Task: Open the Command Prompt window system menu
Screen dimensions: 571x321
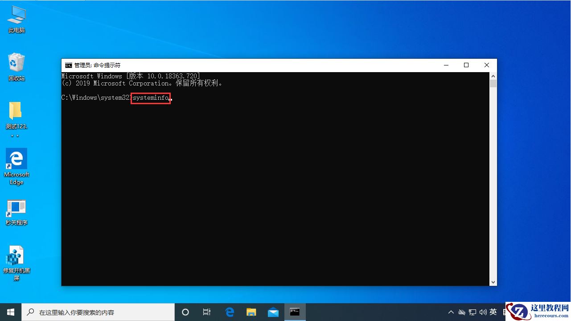Action: click(68, 65)
